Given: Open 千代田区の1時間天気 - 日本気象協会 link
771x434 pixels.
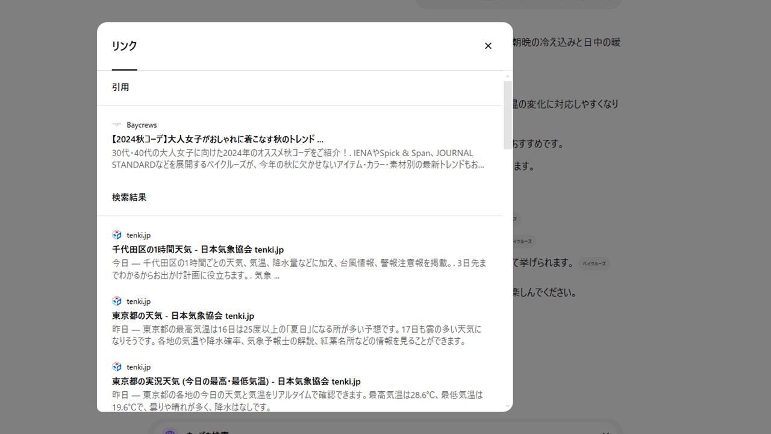Looking at the screenshot, I should (198, 250).
